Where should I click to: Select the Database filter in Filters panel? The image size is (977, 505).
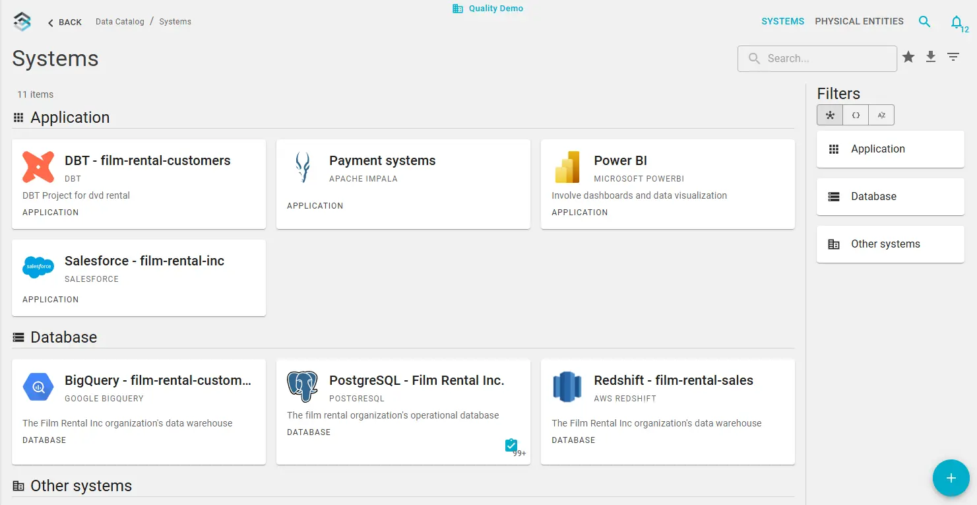(x=890, y=196)
